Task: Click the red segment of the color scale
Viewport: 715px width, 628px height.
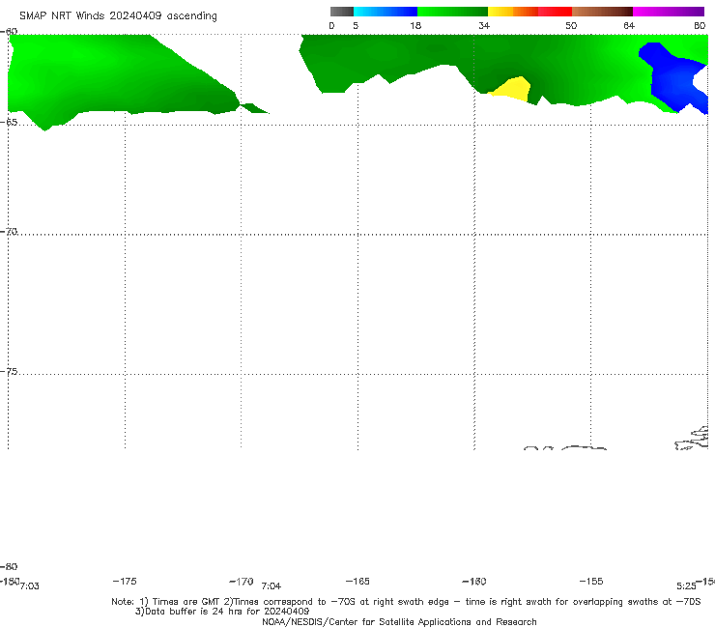Action: click(x=555, y=12)
